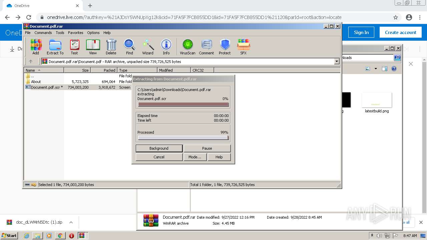Viewport: 427px width, 240px height.
Task: Click the Add toolbar icon in WinRAR
Action: coord(36,47)
